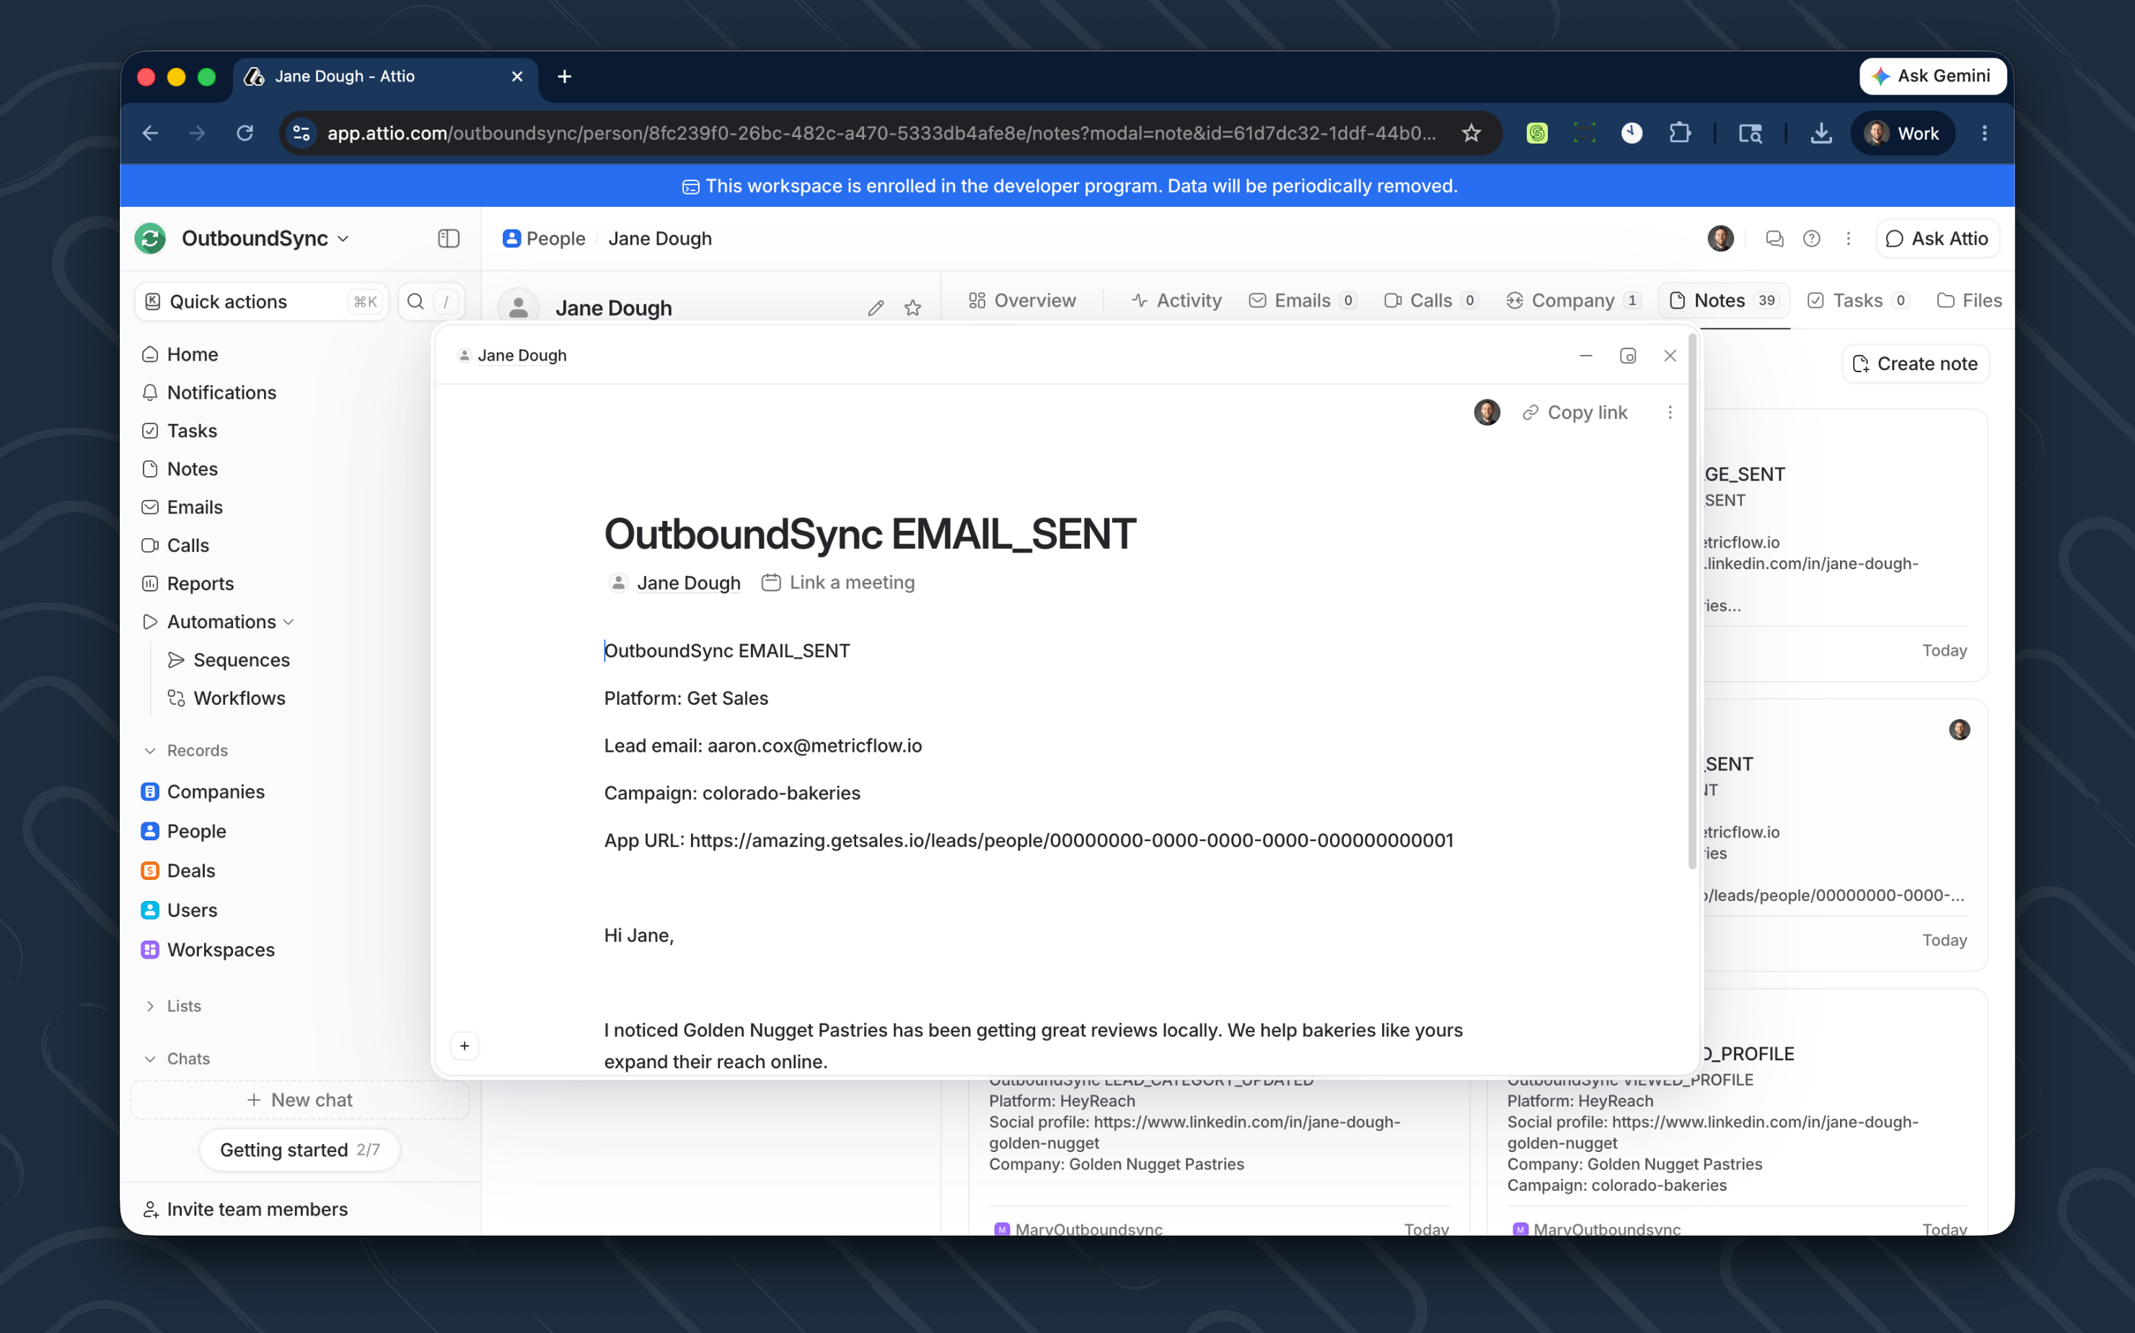
Task: Open Quick actions
Action: coord(261,302)
